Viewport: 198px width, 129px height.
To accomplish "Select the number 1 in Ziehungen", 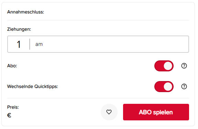I will coord(19,44).
